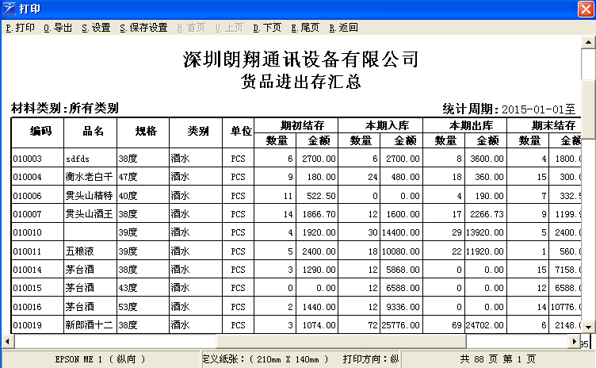596x368 pixels.
Task: Click the app icon in title bar
Action: pos(9,9)
